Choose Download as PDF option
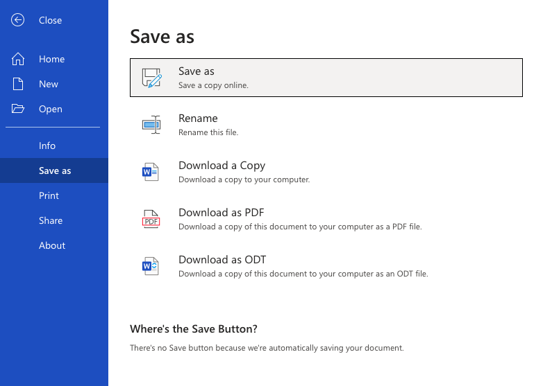The image size is (543, 386). (222, 213)
